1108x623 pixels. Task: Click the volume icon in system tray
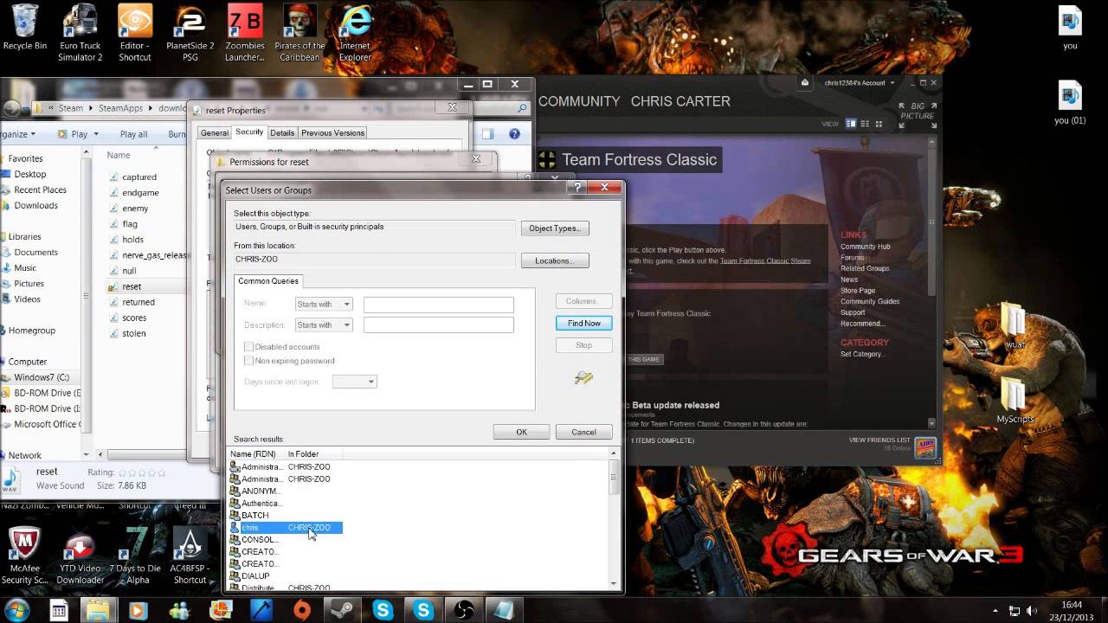point(1031,611)
